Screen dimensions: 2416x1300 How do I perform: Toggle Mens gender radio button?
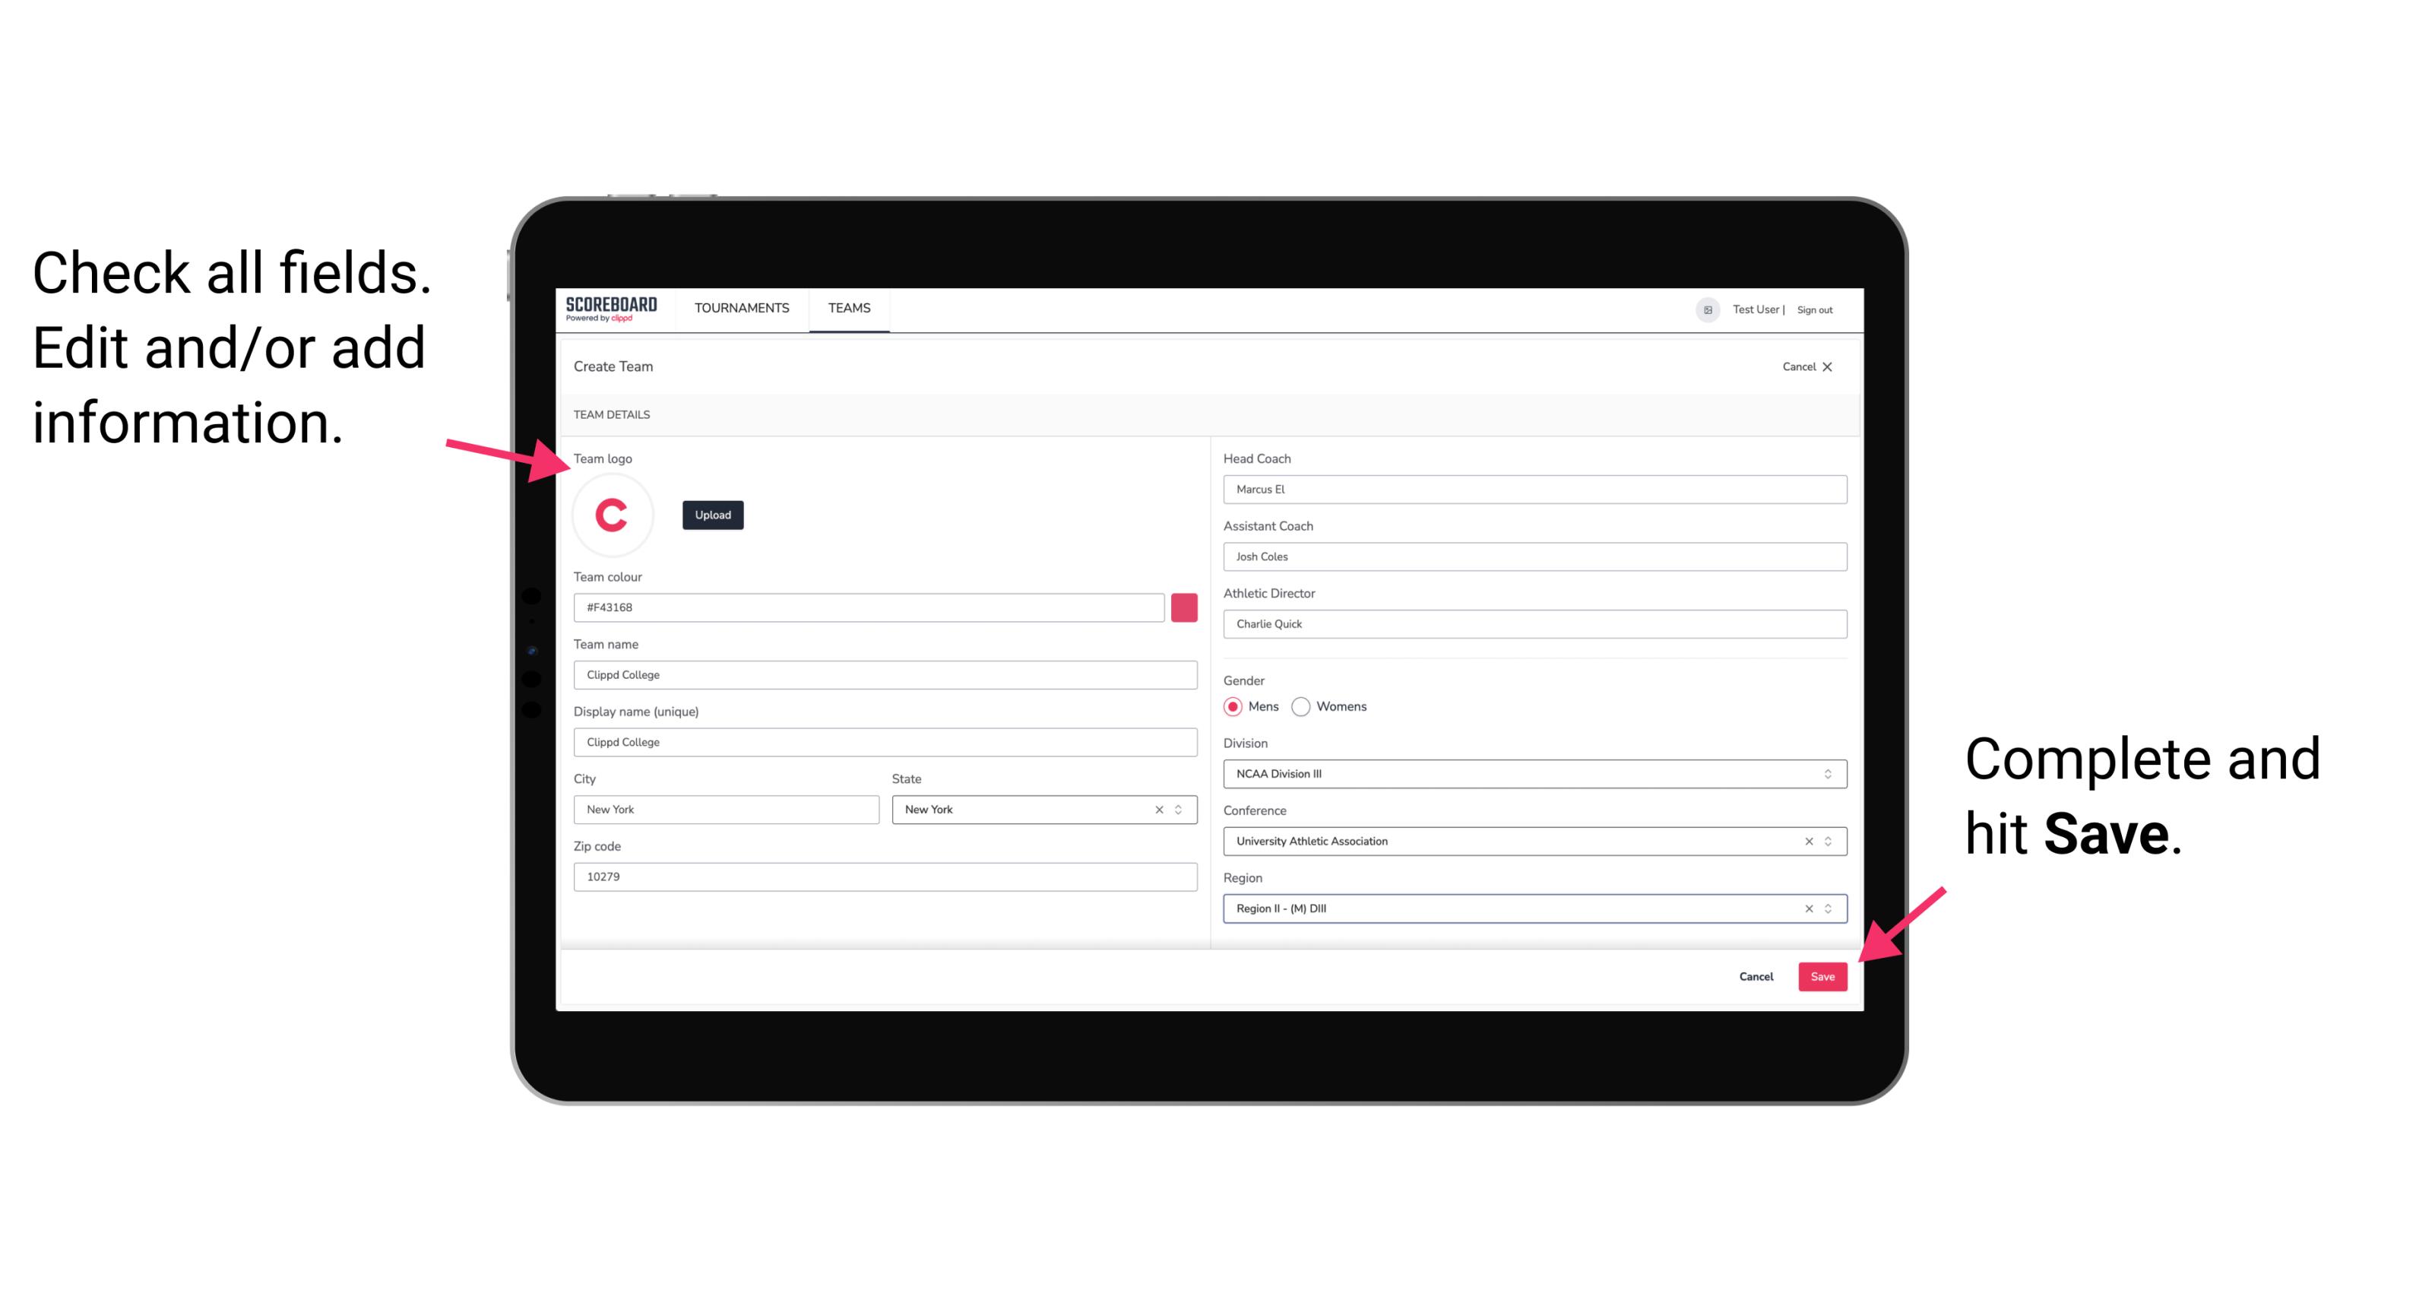(x=1232, y=706)
